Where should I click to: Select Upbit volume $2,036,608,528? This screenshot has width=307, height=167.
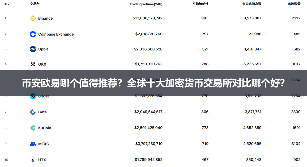coord(148,49)
